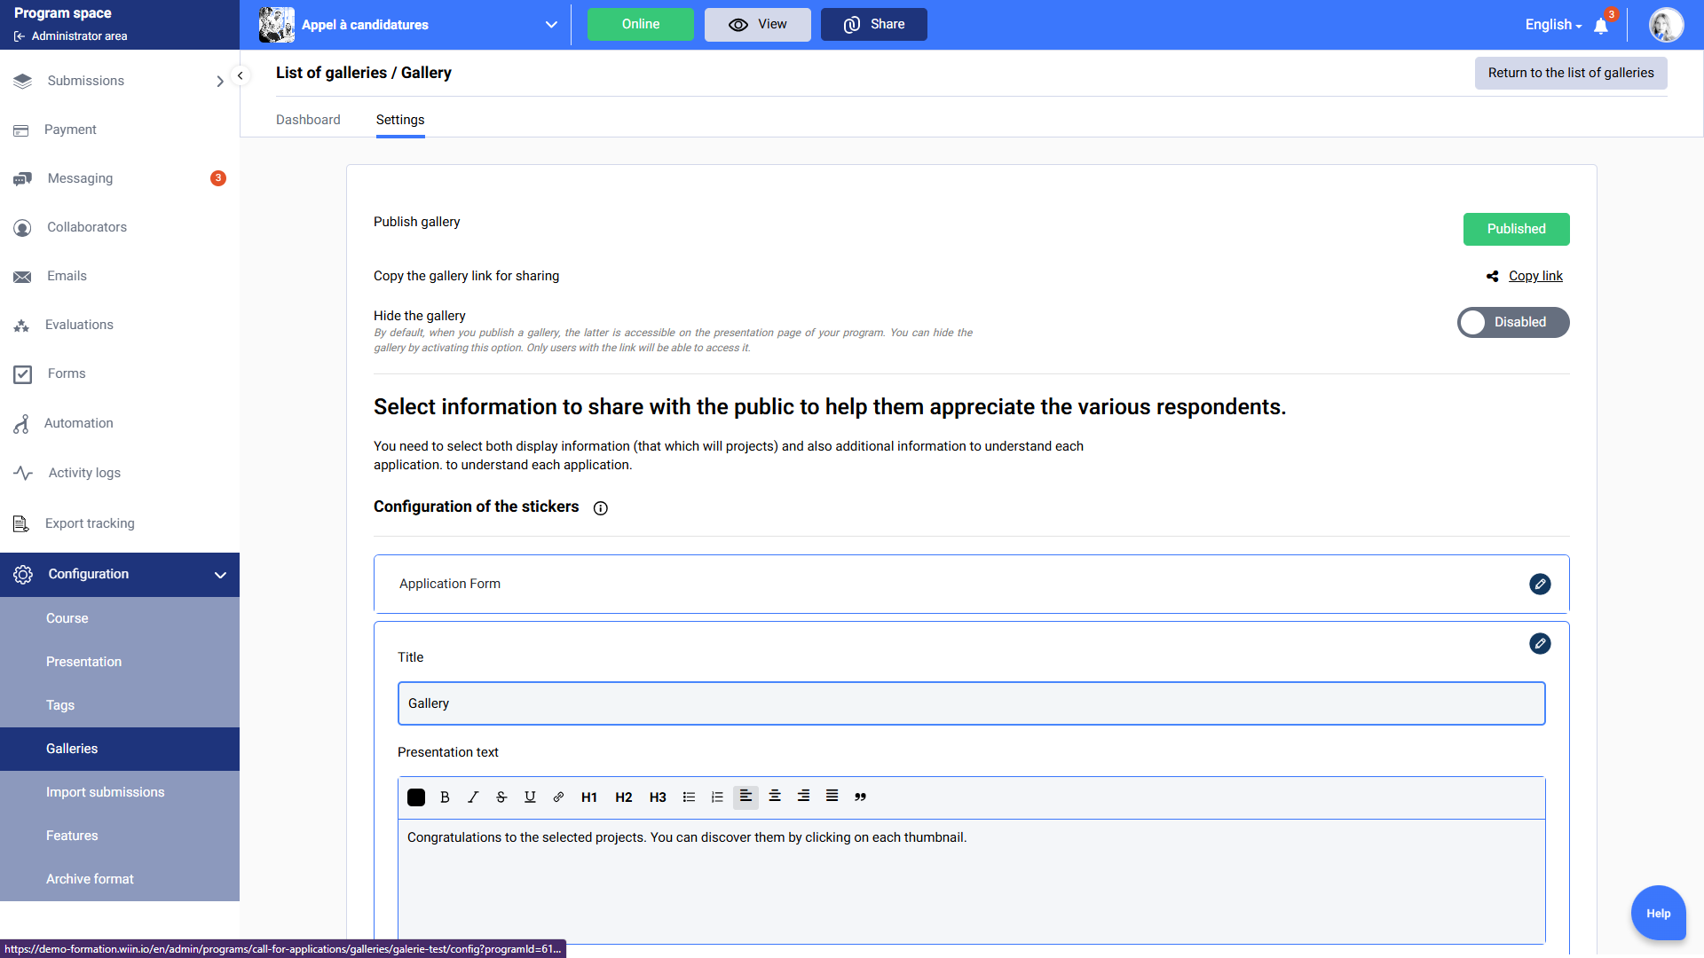Image resolution: width=1704 pixels, height=958 pixels.
Task: Click the bold formatting icon
Action: 445,797
